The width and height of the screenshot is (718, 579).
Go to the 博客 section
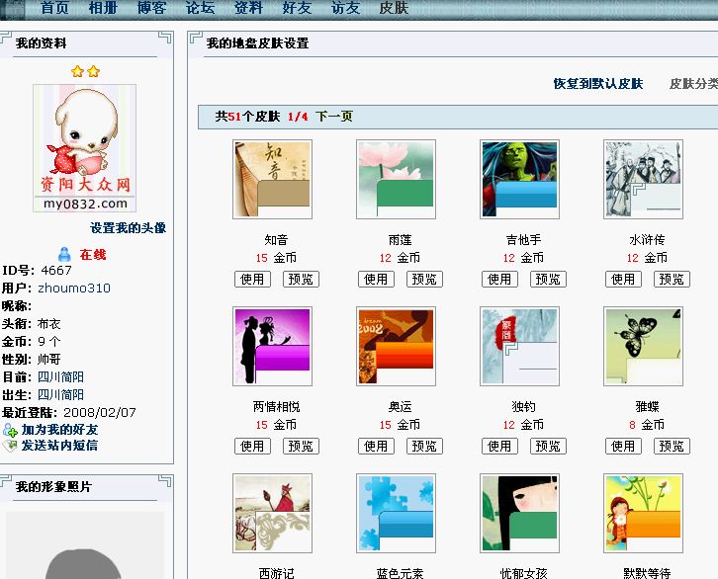pyautogui.click(x=151, y=8)
